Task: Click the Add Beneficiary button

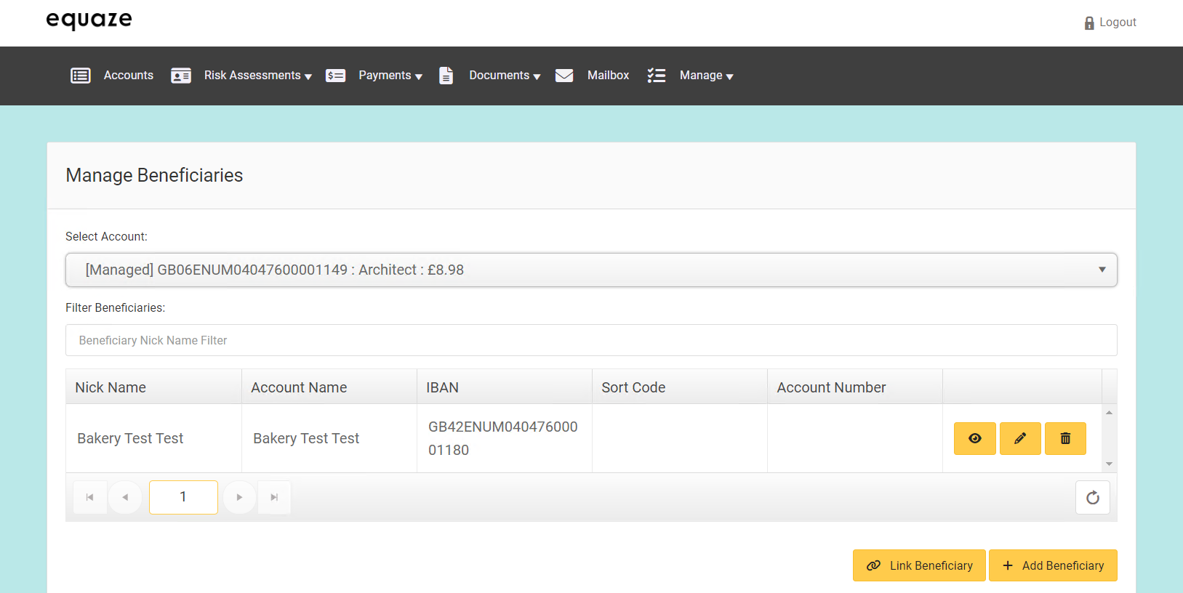Action: [x=1052, y=565]
